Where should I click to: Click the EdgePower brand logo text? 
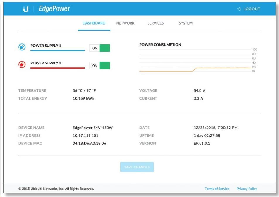click(x=54, y=9)
